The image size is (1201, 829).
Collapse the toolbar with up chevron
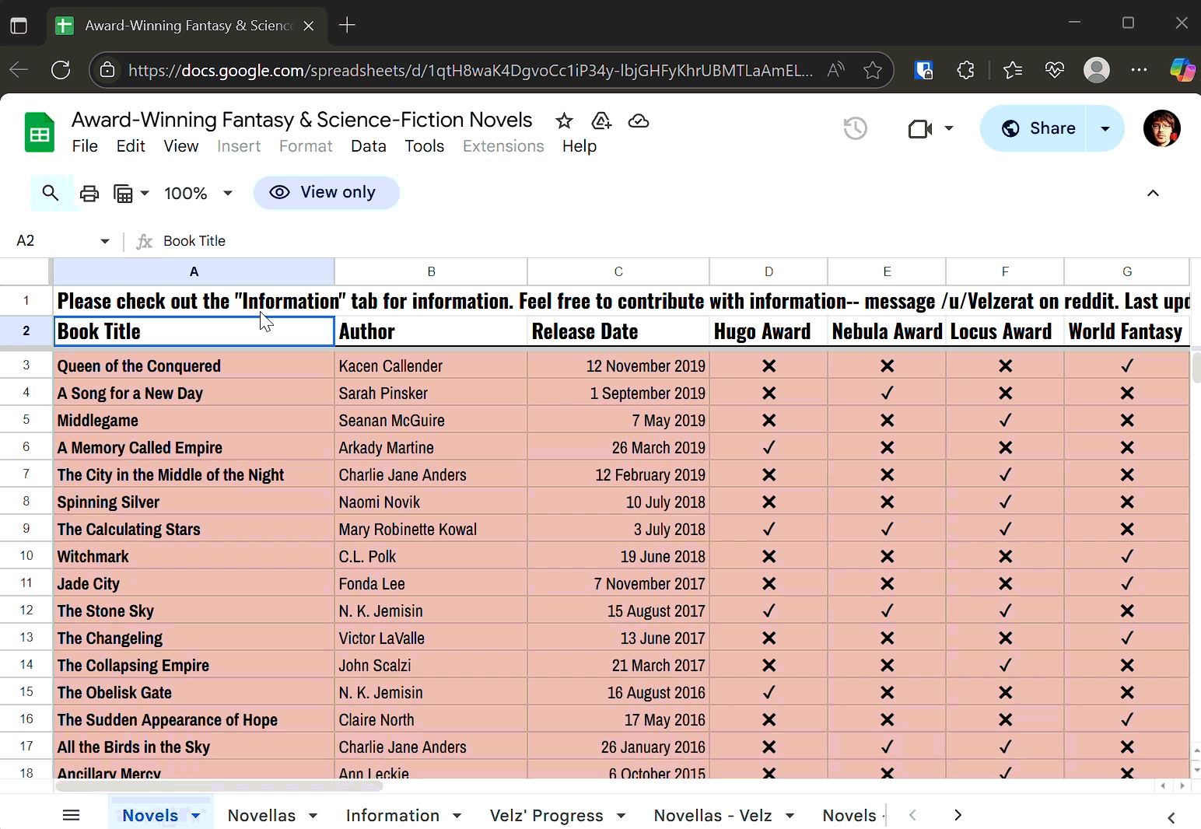1153,193
